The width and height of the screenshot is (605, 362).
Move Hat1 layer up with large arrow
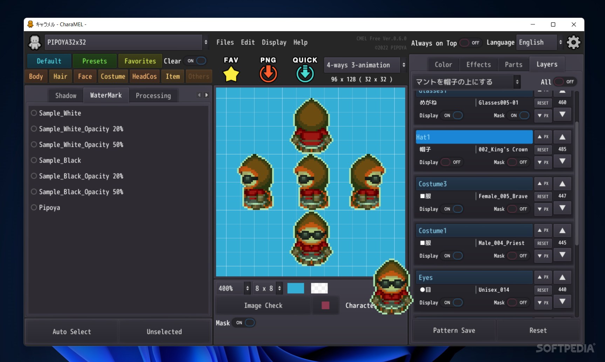[x=562, y=137]
